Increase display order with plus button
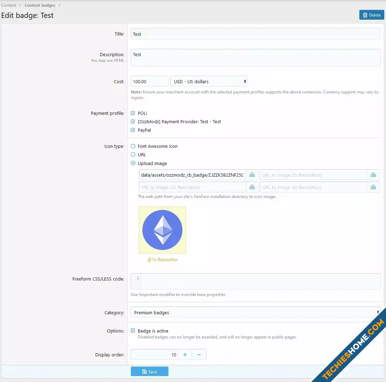The height and width of the screenshot is (382, 386). pos(185,355)
